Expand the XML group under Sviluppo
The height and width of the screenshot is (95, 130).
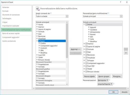[39, 50]
